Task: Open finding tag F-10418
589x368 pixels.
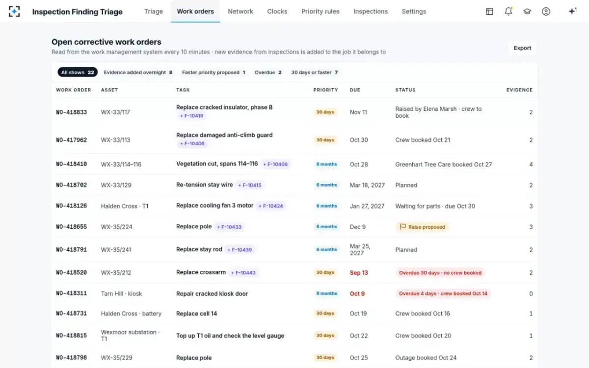Action: [x=191, y=116]
